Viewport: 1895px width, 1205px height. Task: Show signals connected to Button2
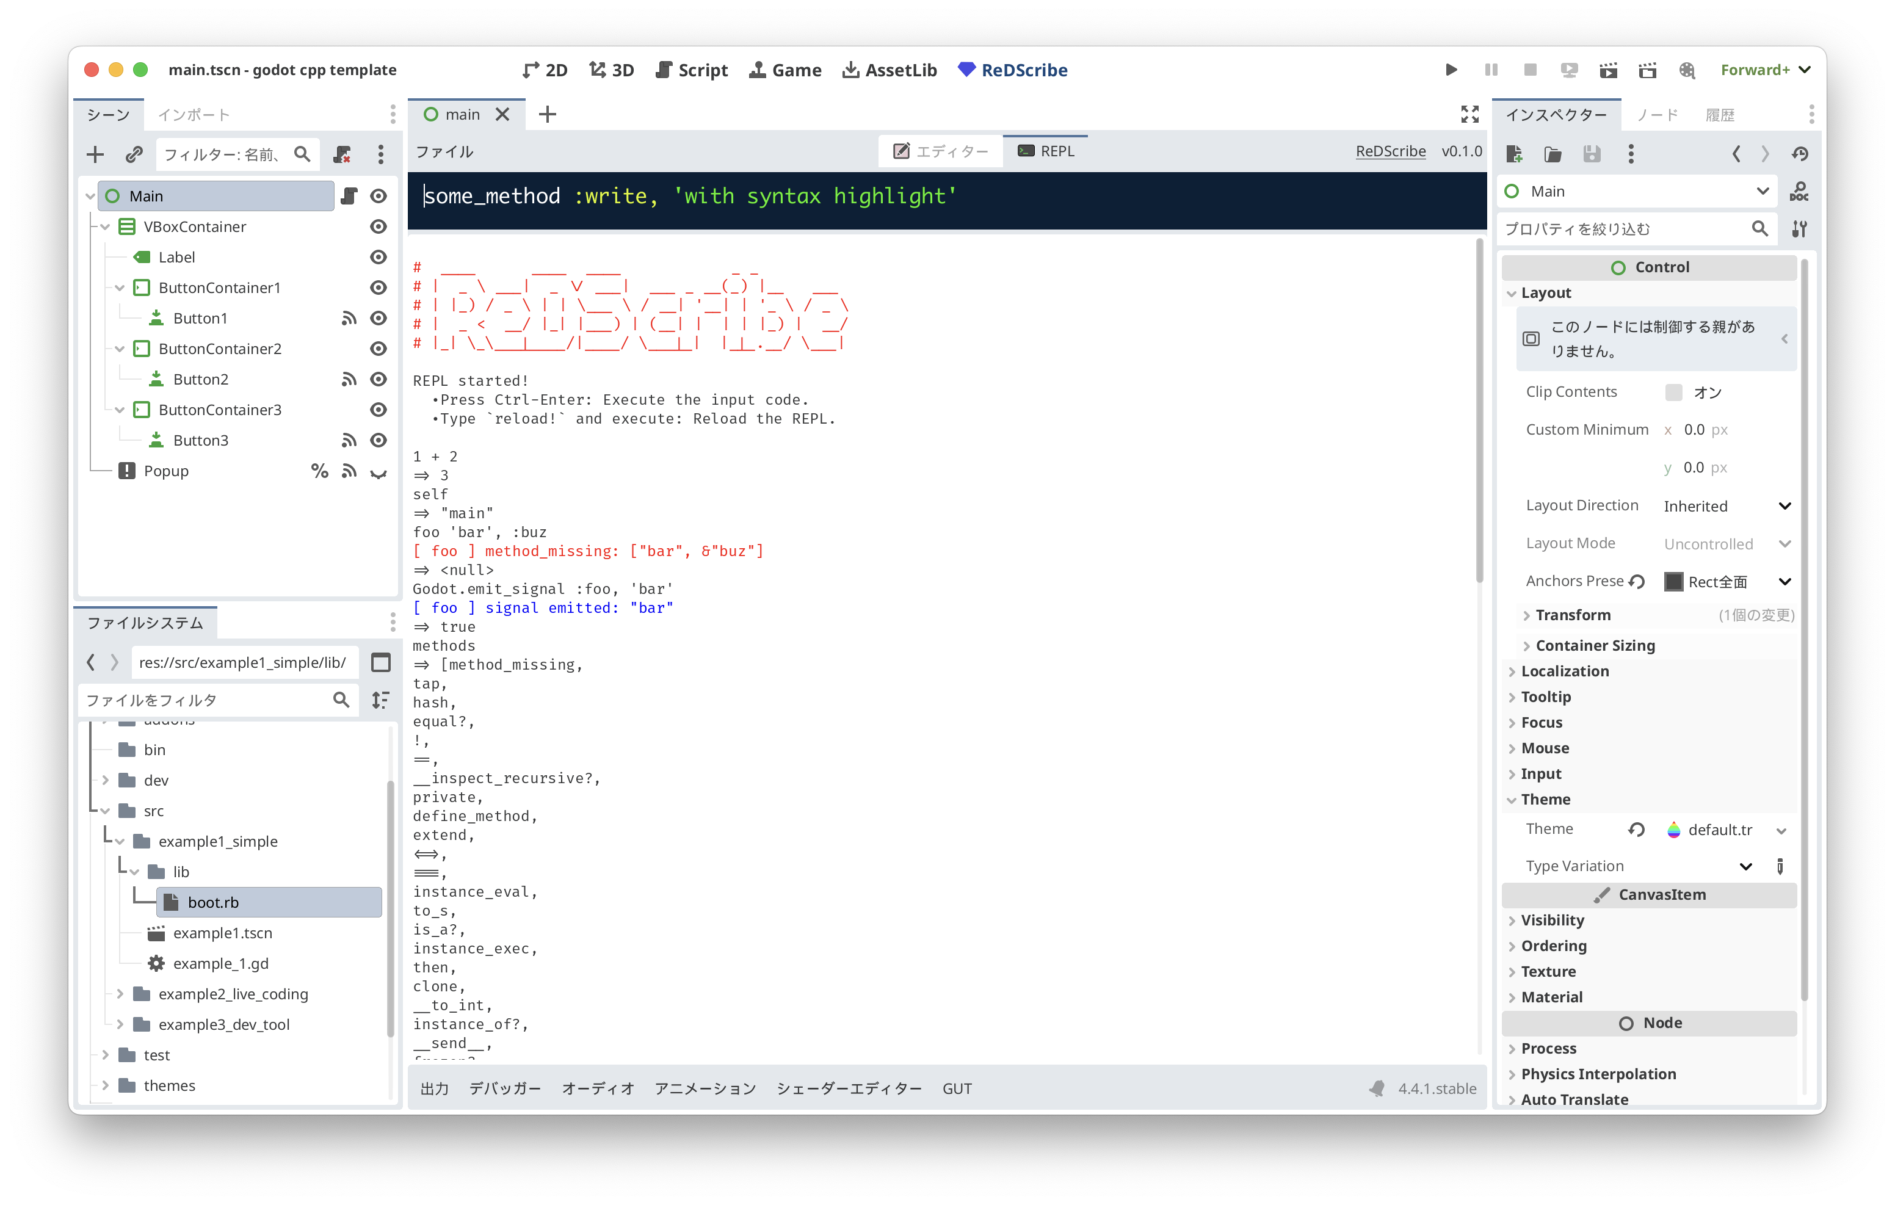click(349, 379)
